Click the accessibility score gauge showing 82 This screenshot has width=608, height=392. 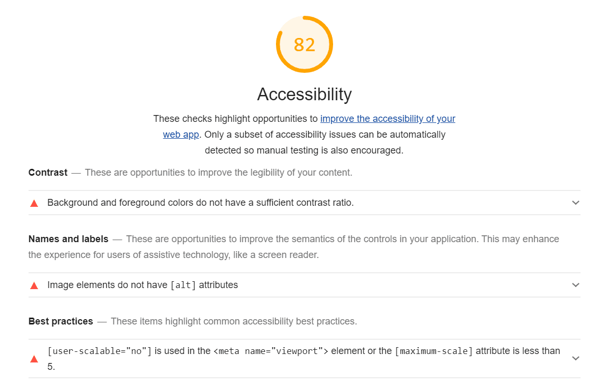click(305, 44)
